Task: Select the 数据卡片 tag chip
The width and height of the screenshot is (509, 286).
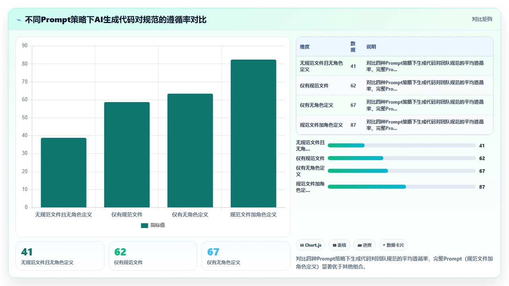Action: [x=393, y=245]
